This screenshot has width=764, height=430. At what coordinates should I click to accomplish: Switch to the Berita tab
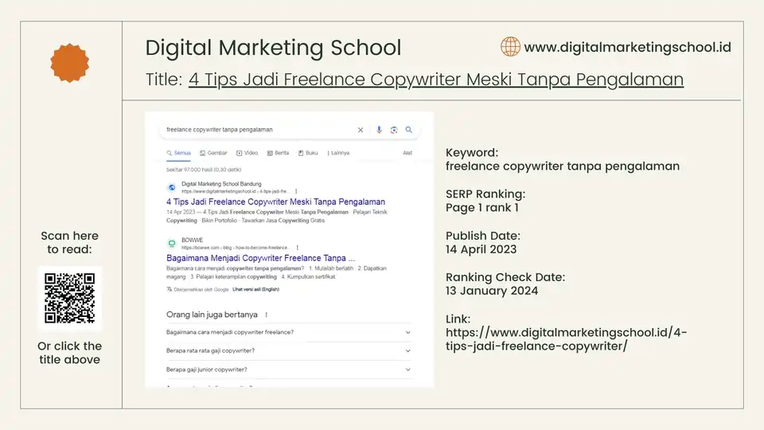tap(278, 153)
